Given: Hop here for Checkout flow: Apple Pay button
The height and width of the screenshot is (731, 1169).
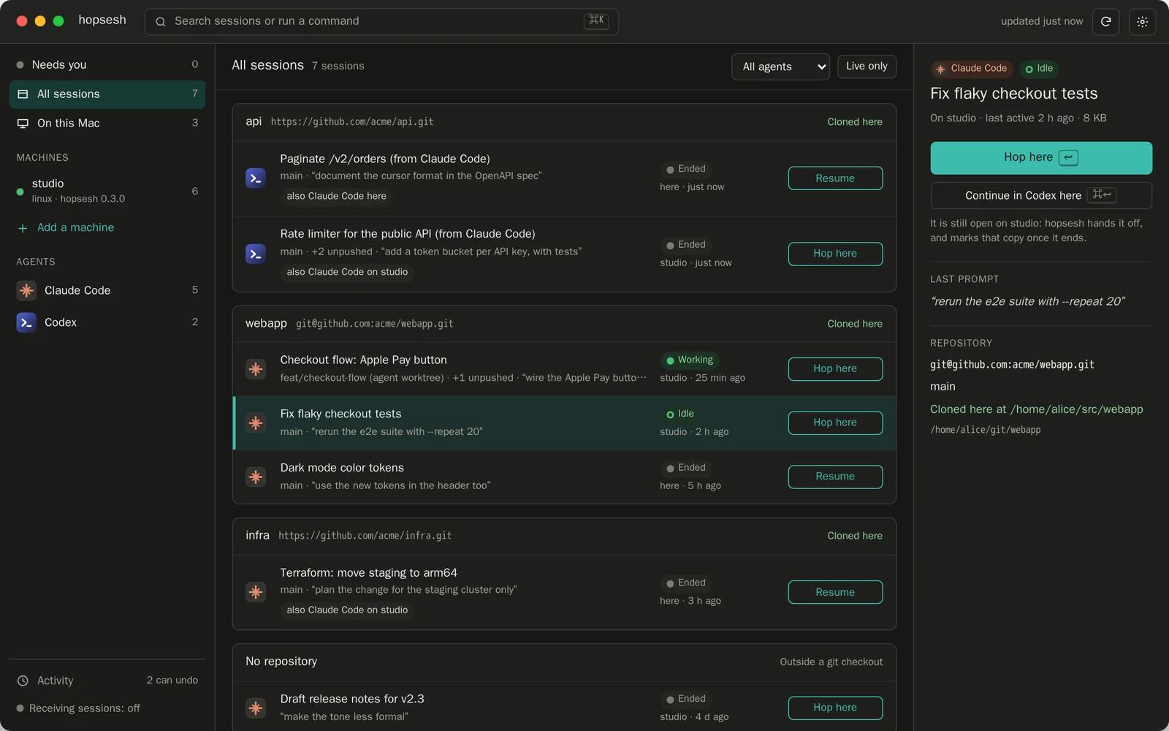Looking at the screenshot, I should [835, 369].
